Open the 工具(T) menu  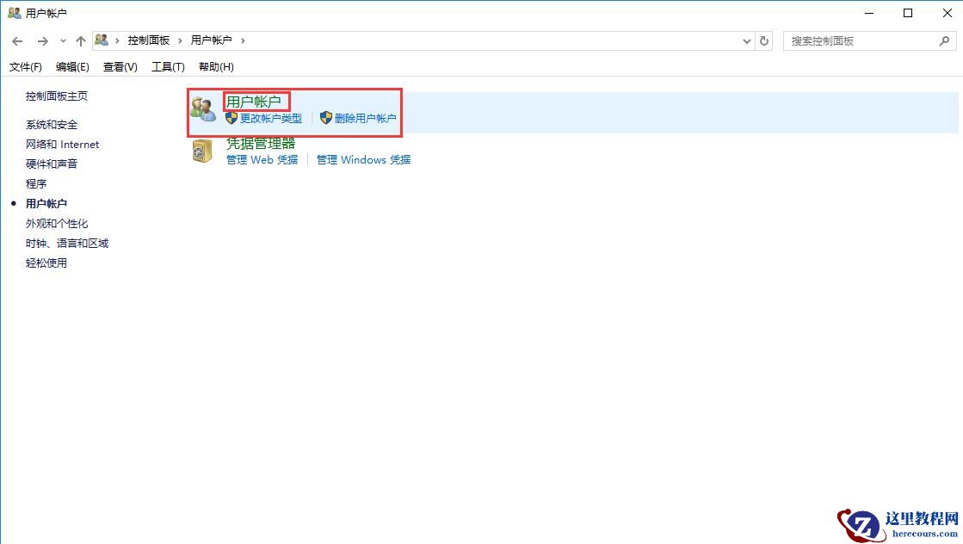click(168, 66)
